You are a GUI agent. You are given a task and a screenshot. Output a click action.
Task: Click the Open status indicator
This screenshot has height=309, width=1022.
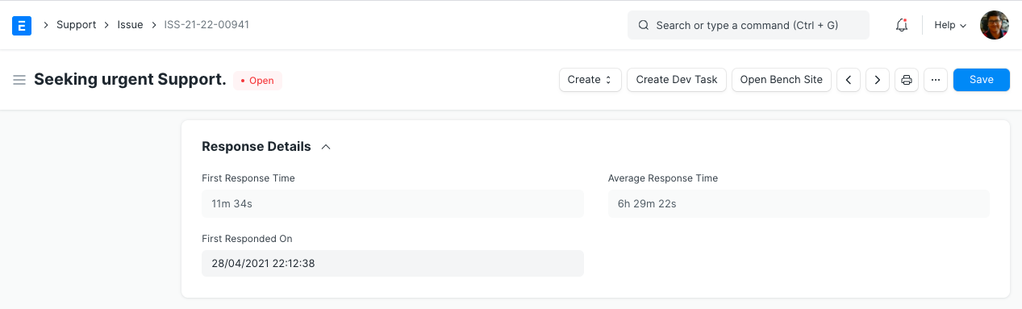click(x=257, y=81)
